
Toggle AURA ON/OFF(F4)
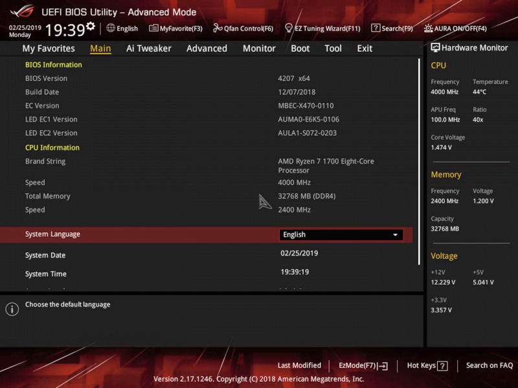455,28
